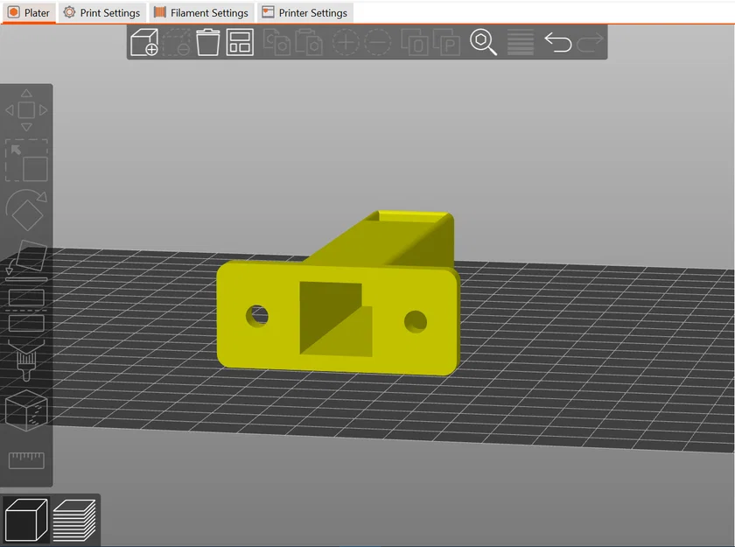This screenshot has width=735, height=547.
Task: Select the Scale tool in sidebar
Action: pos(26,160)
